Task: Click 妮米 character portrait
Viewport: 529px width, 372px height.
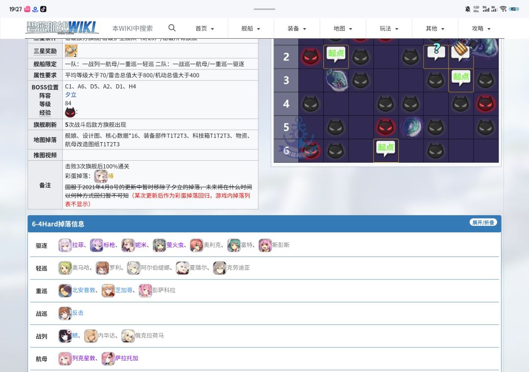Action: (x=128, y=246)
